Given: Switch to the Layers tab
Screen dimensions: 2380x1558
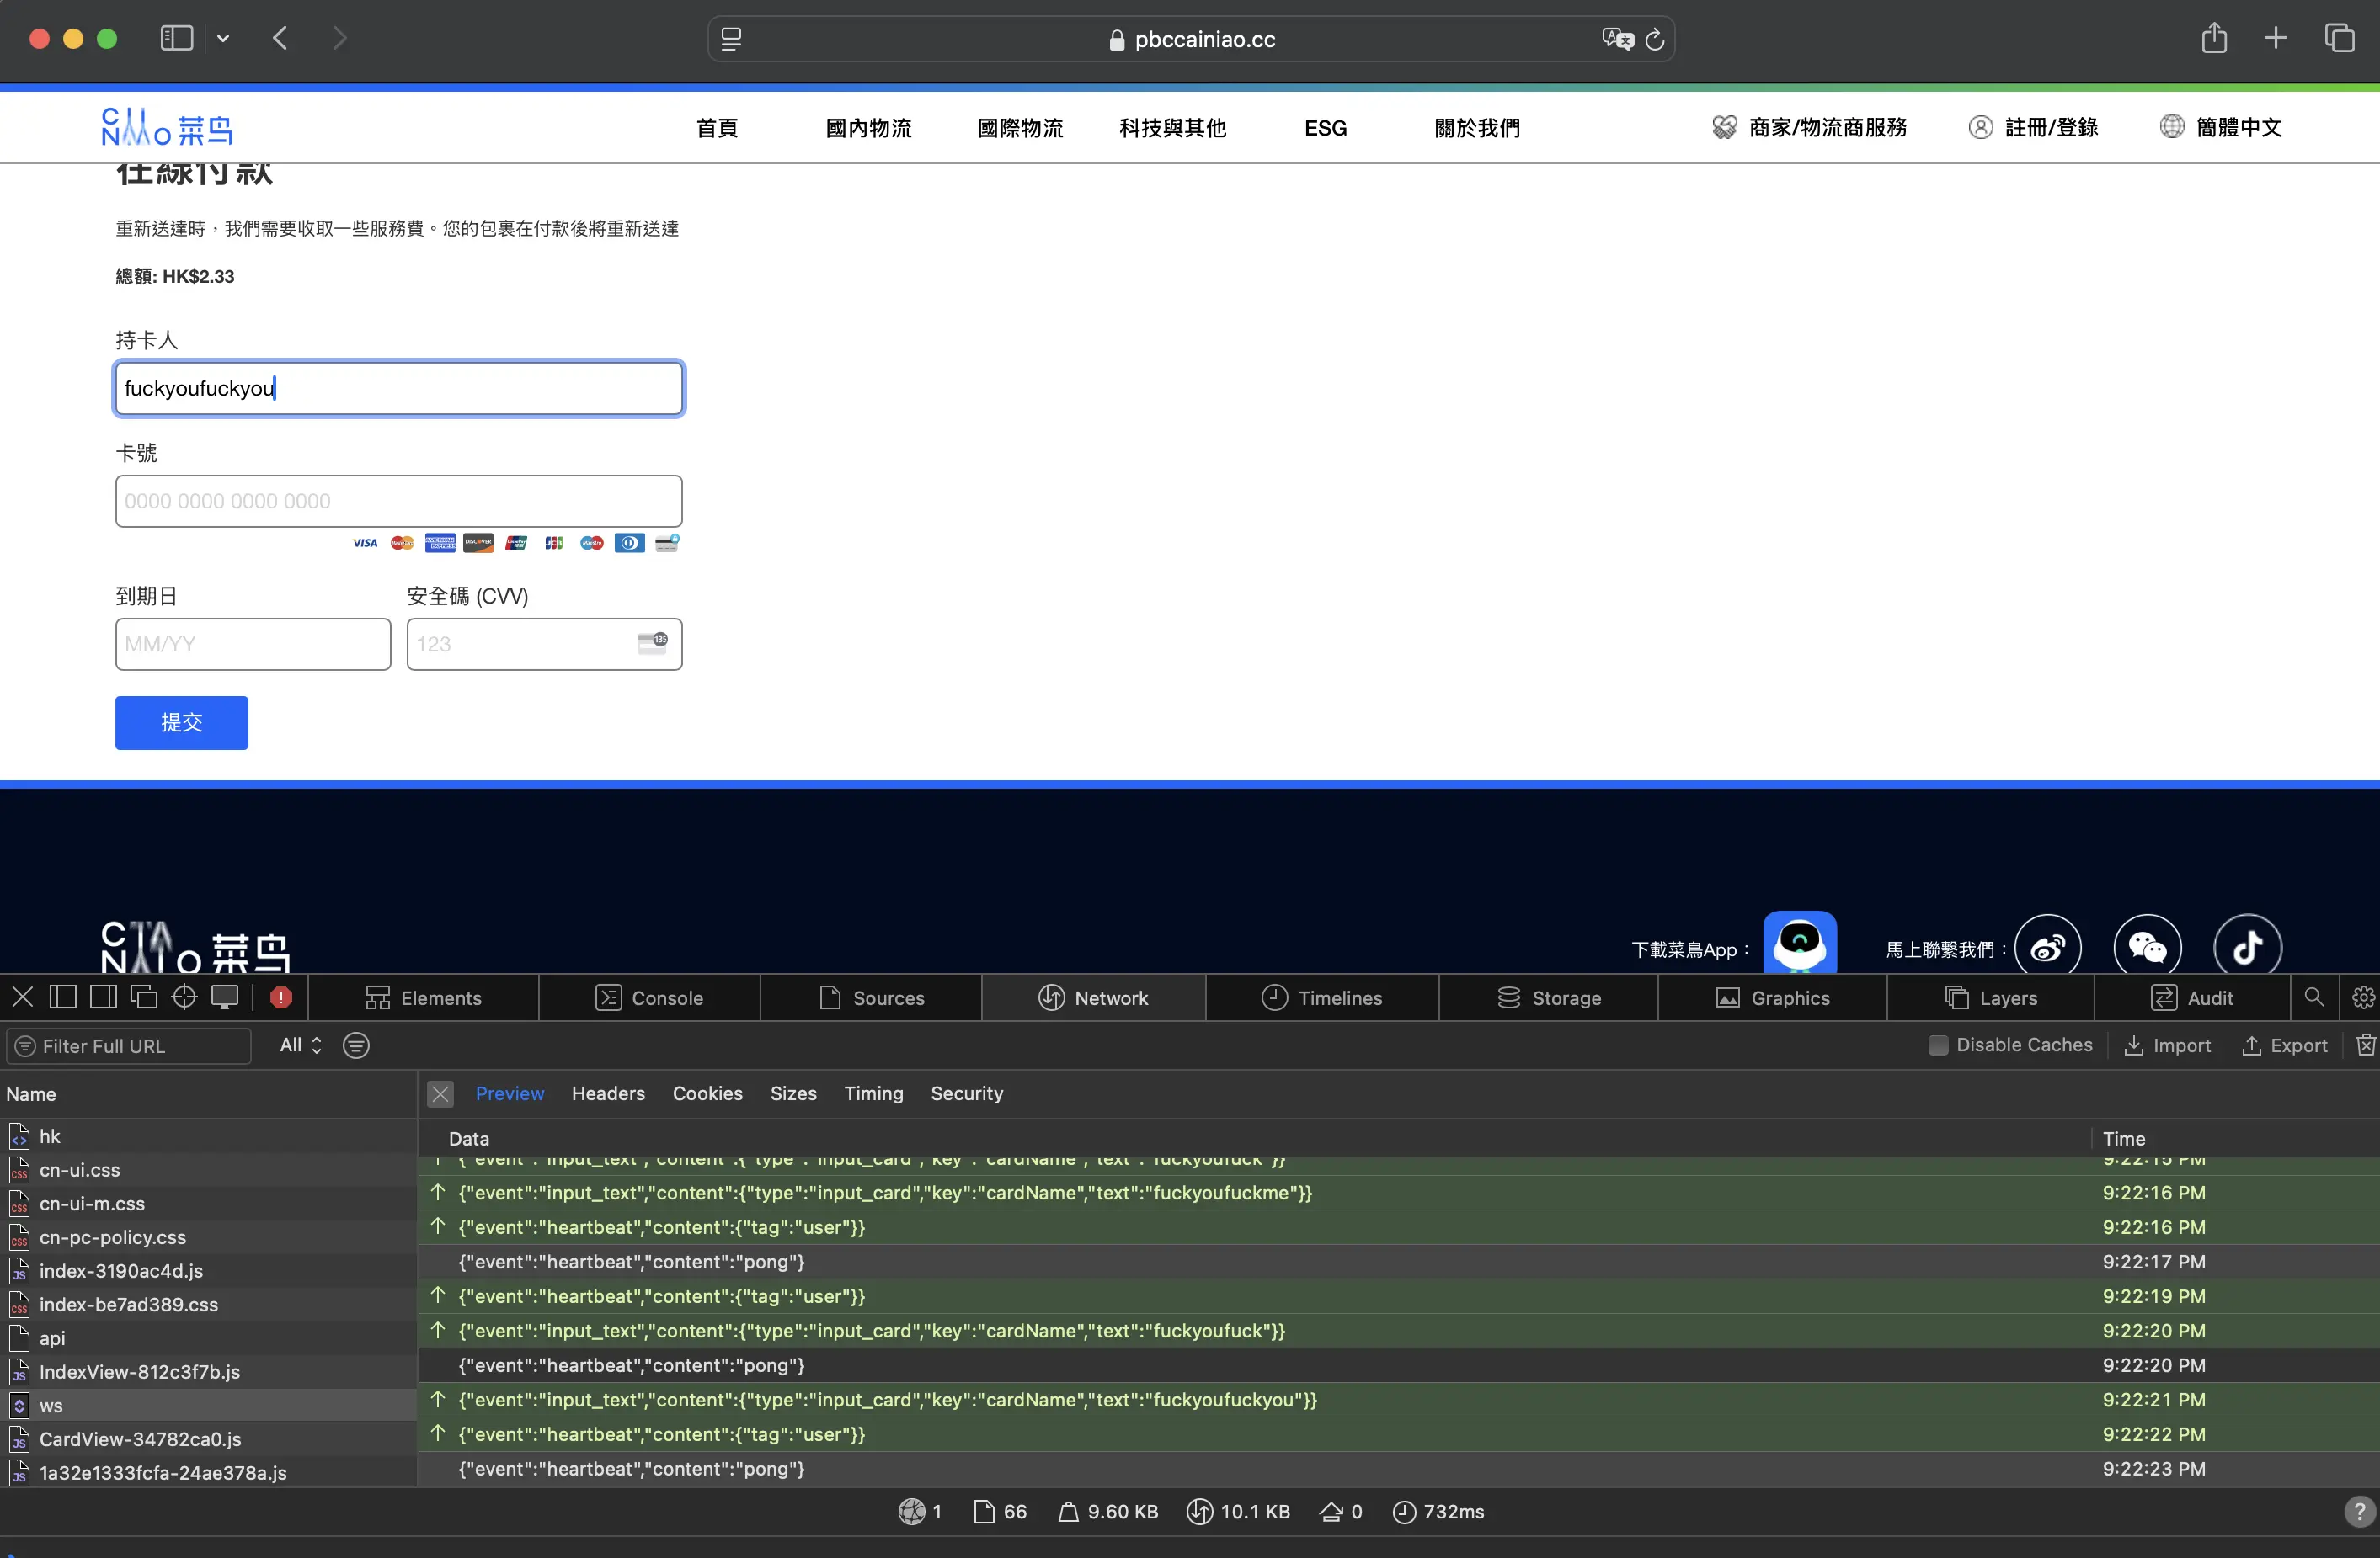Looking at the screenshot, I should point(1990,997).
